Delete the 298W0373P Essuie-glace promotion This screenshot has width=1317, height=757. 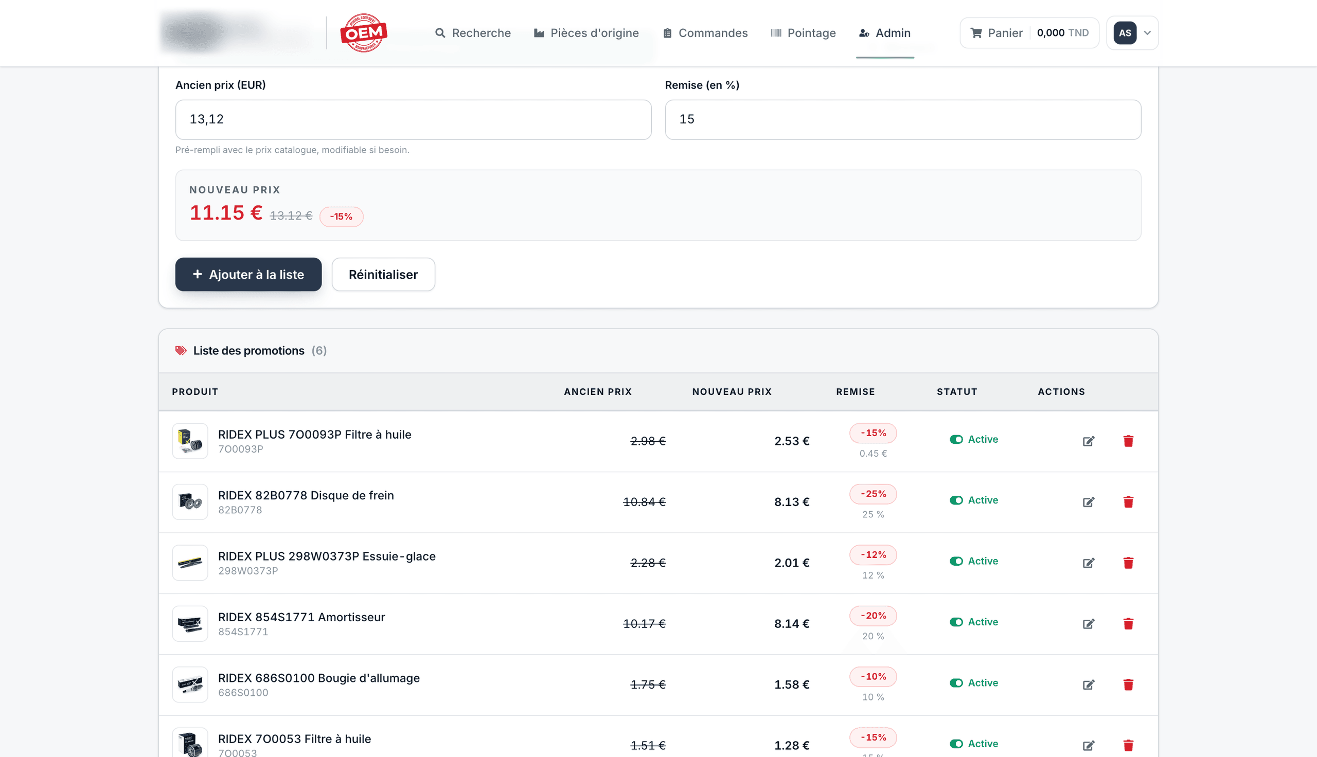pos(1128,563)
